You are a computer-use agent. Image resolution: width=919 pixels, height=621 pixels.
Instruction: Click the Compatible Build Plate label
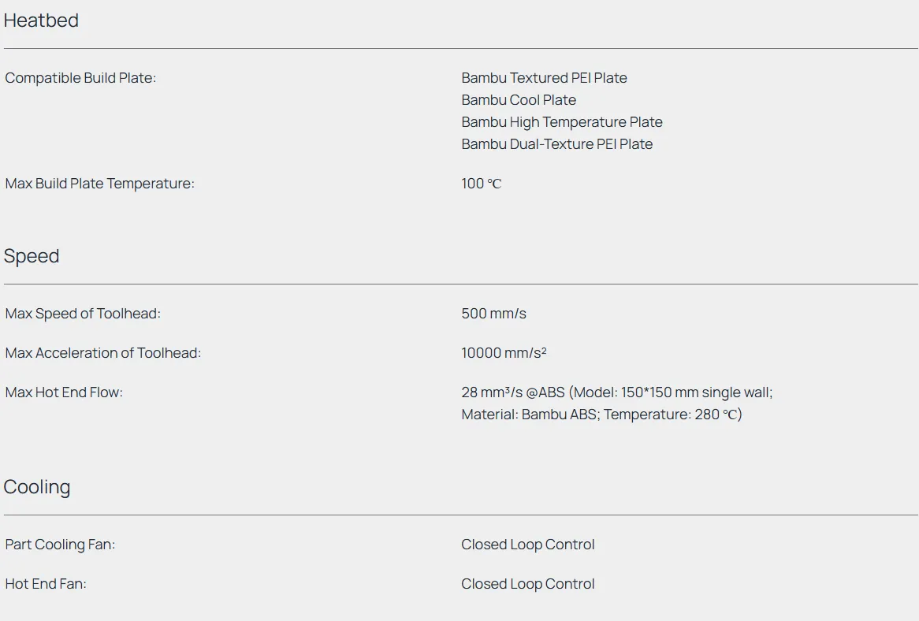(80, 78)
